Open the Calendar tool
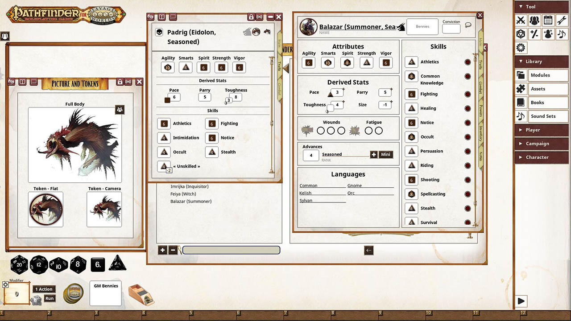Viewport: 571px width, 321px height. 548,20
